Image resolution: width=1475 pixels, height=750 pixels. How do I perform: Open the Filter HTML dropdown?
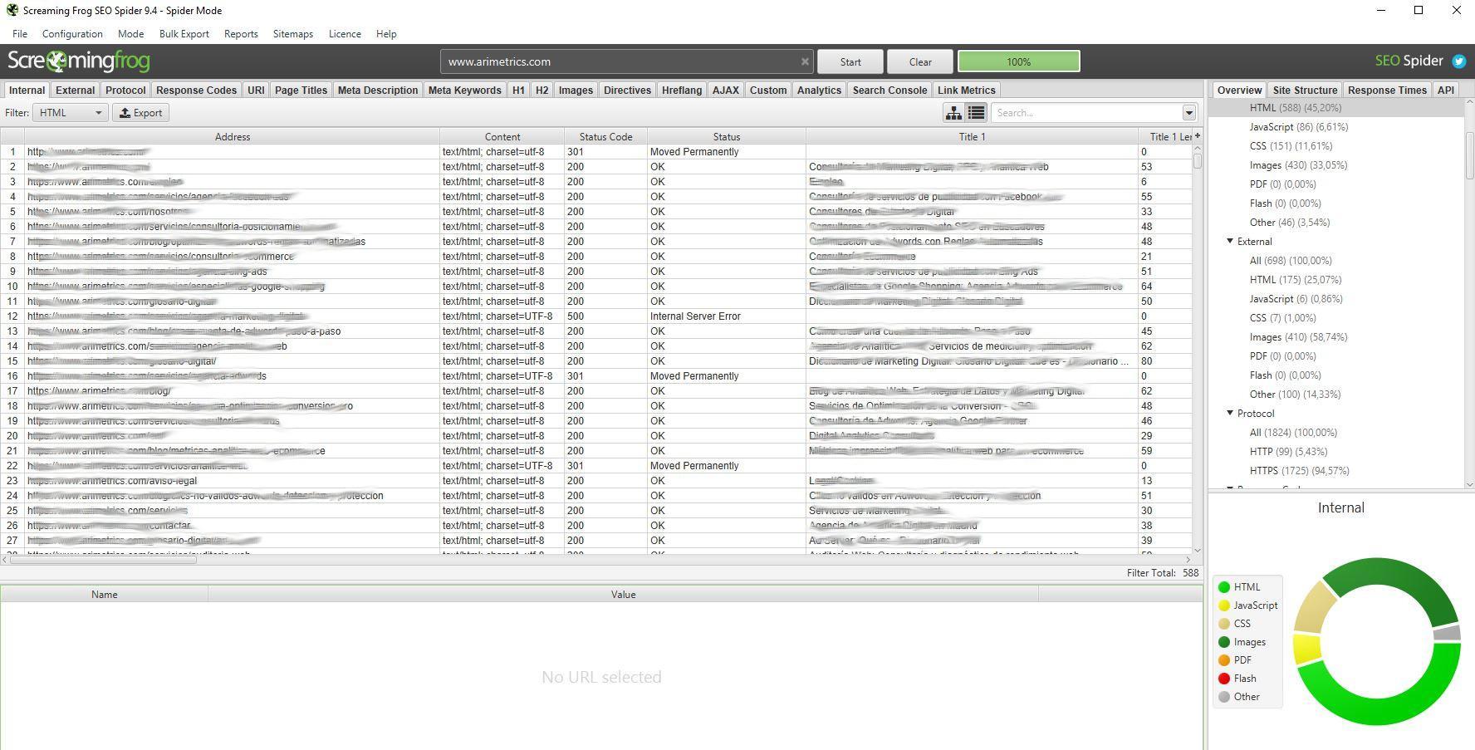[x=70, y=113]
